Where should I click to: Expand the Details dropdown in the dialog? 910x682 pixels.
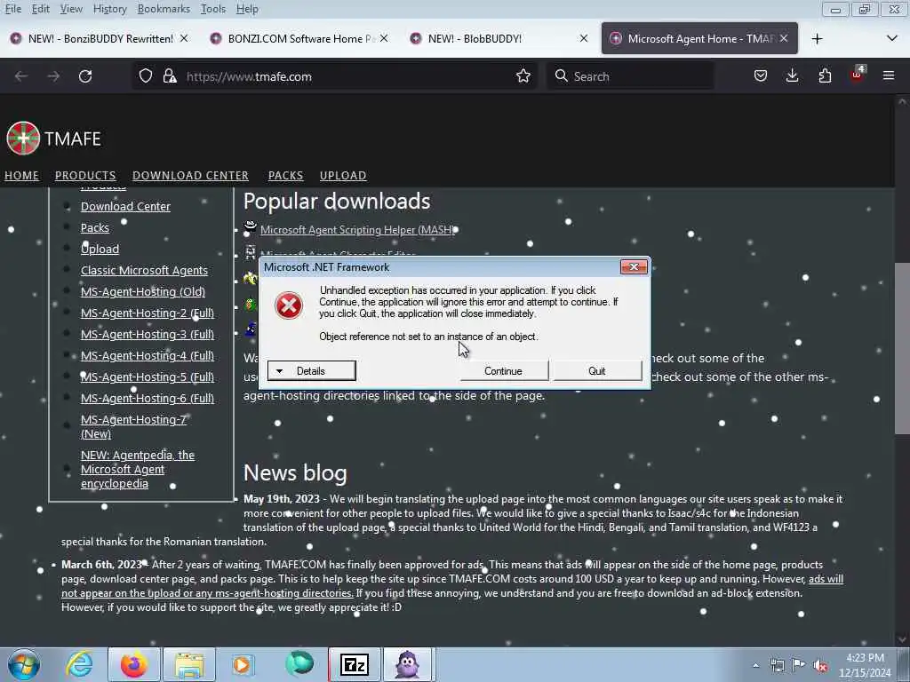[312, 370]
